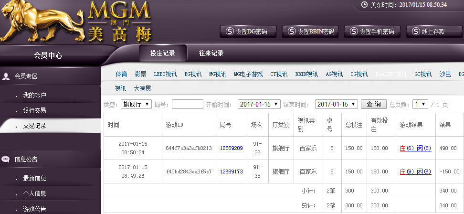The height and width of the screenshot is (214, 464).
Task: Open the 结束时间 date dropdown
Action: pyautogui.click(x=336, y=104)
